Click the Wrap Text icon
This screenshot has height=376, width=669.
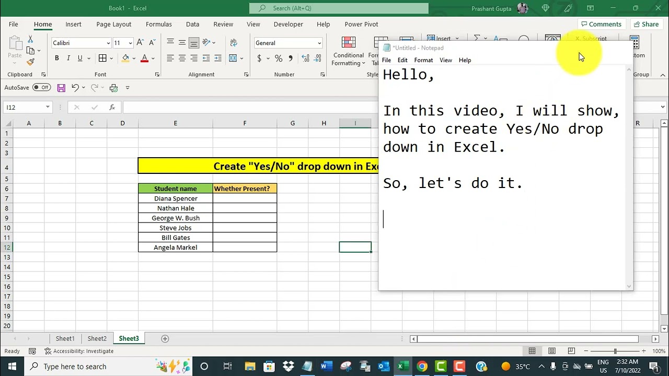[233, 42]
